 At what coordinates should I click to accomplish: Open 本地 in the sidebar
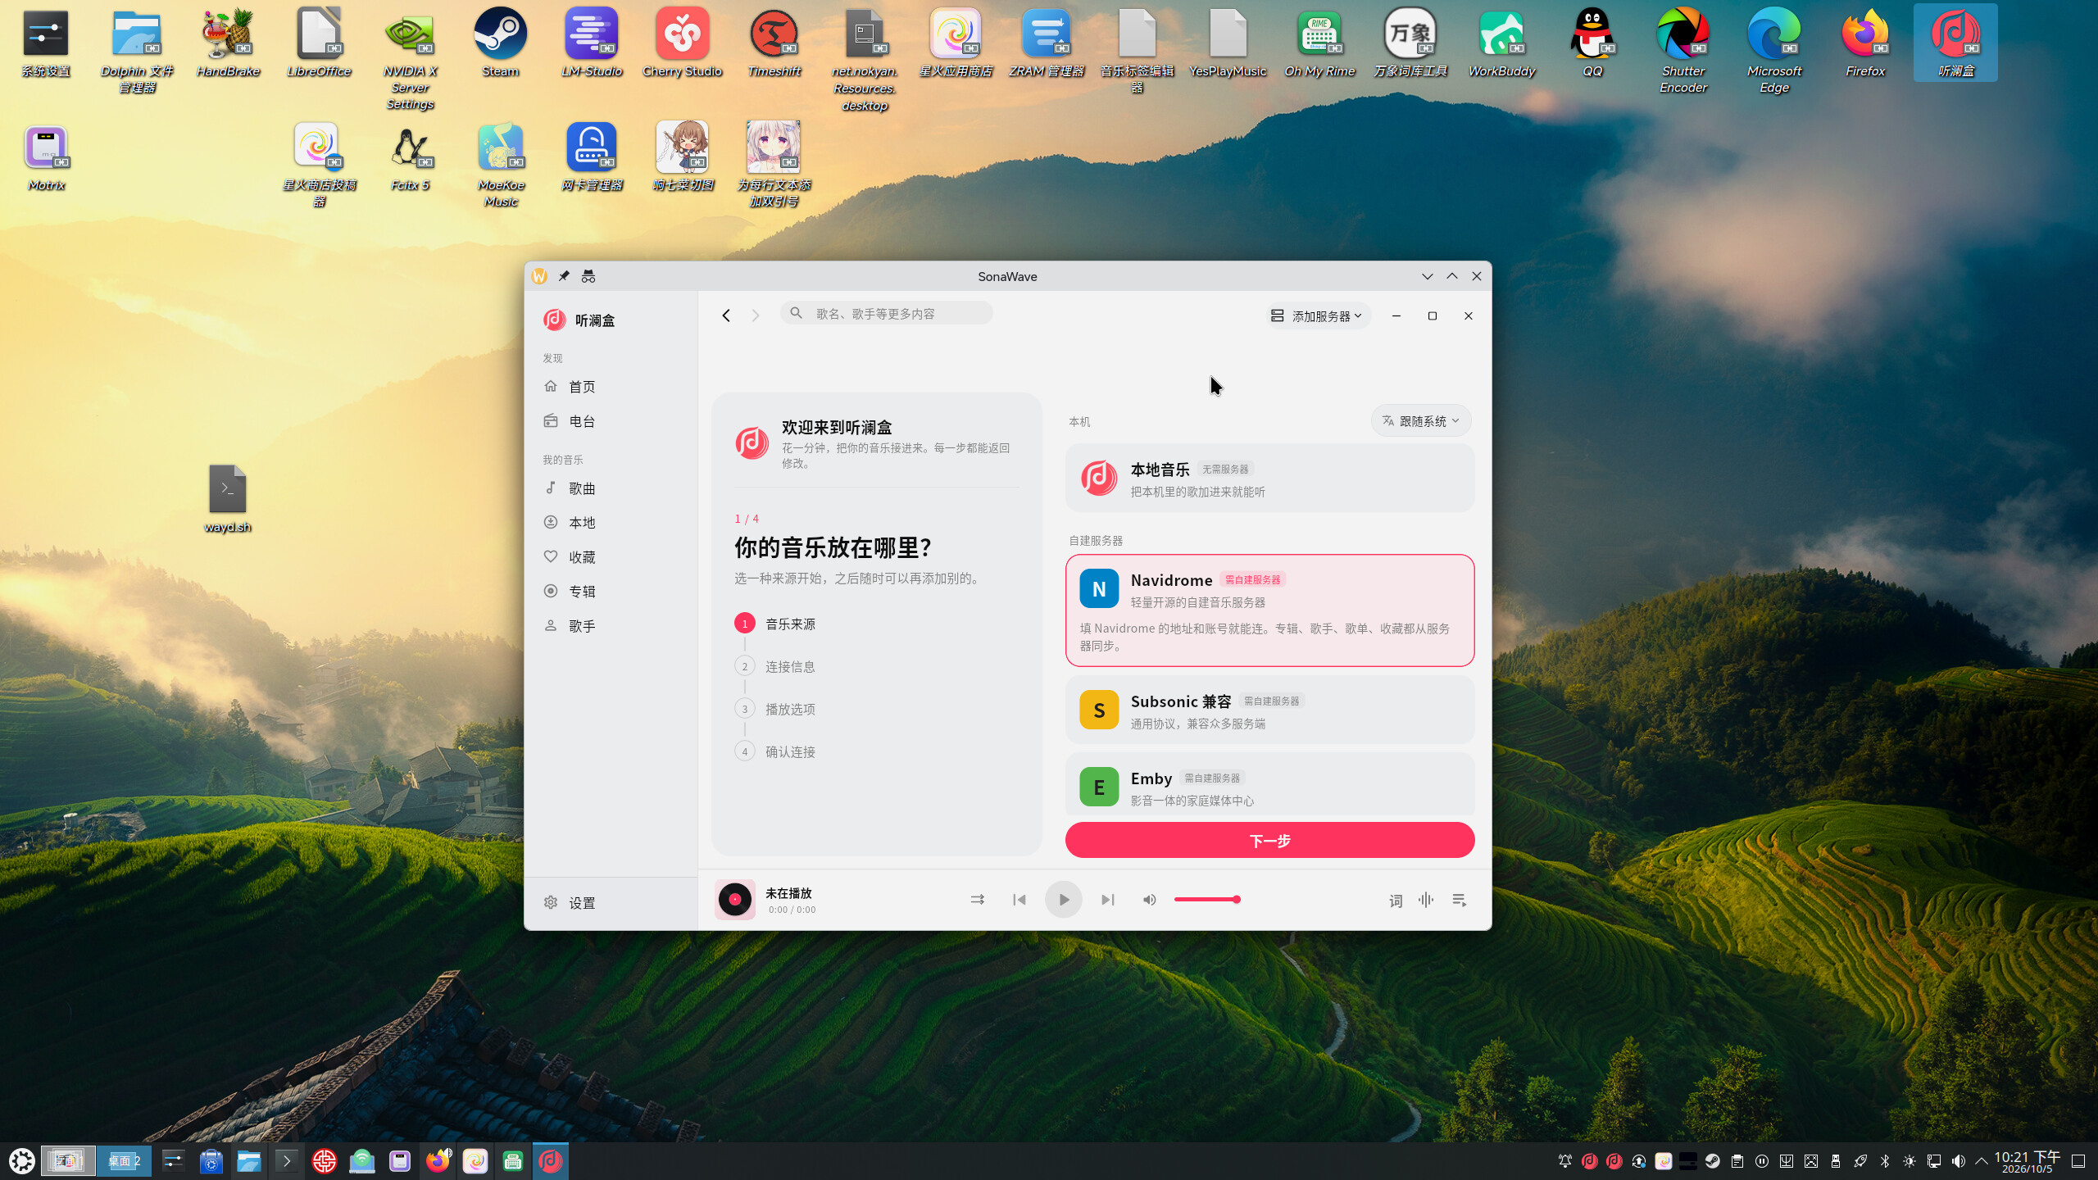point(611,523)
